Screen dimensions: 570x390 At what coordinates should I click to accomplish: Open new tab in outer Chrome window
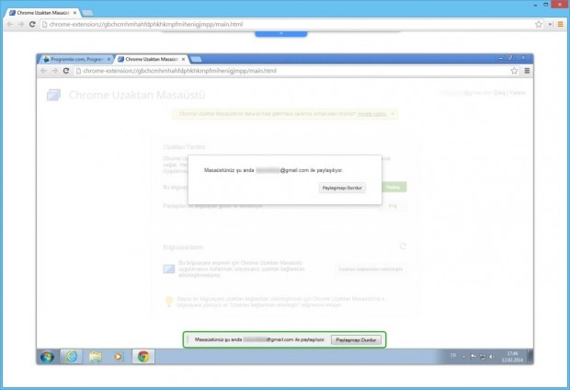87,13
